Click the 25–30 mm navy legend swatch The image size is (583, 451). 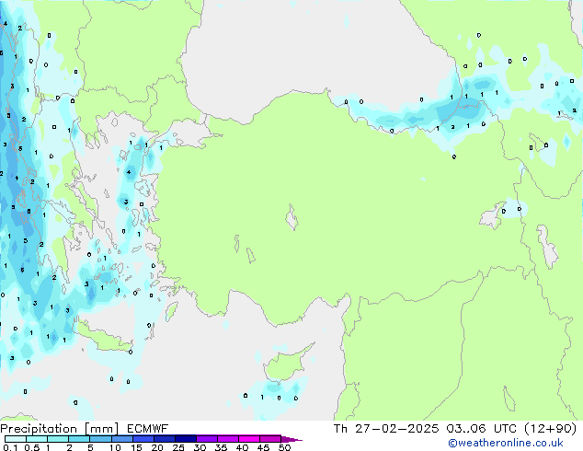185,439
